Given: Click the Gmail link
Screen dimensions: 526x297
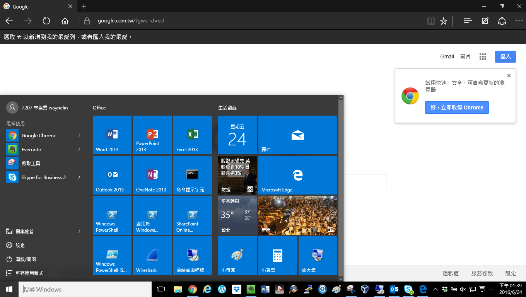Looking at the screenshot, I should pos(447,56).
